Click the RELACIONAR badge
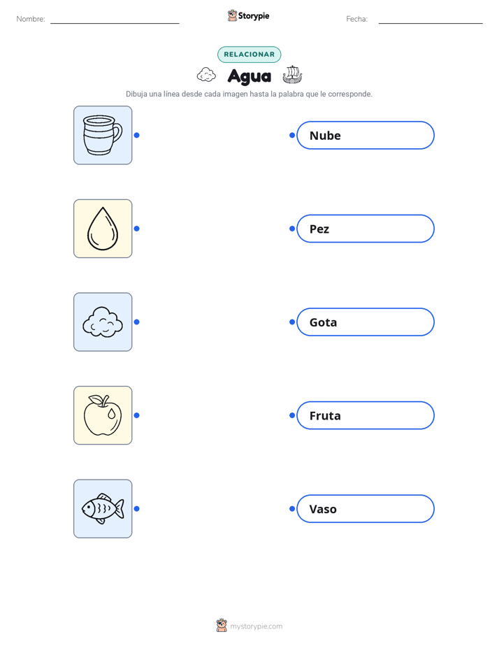 click(x=249, y=55)
